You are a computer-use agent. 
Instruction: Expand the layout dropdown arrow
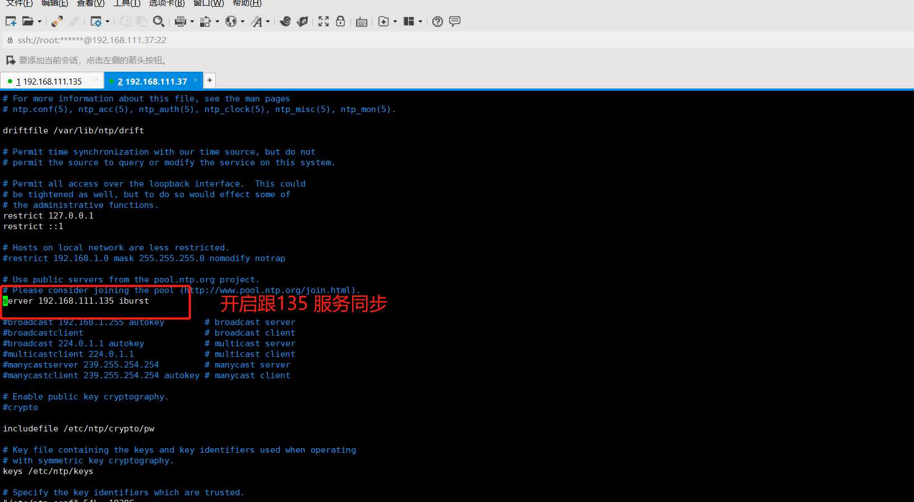[420, 22]
